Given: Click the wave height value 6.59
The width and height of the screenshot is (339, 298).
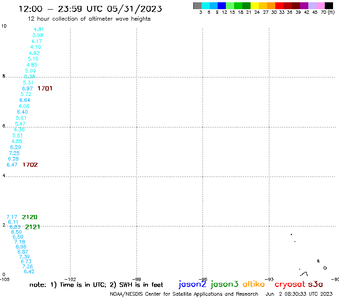Looking at the screenshot, I should [18, 237].
